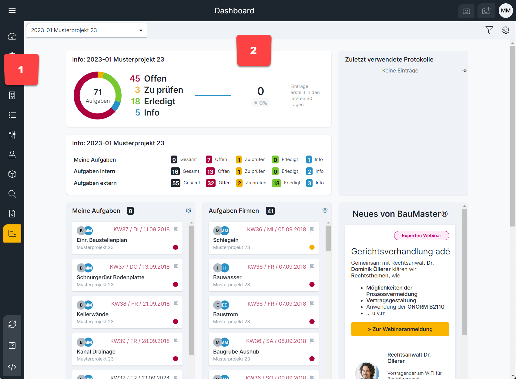This screenshot has height=379, width=516.
Task: Open the filter funnel icon
Action: point(489,30)
